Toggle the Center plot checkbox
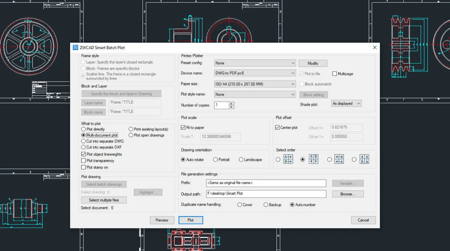Screen dimensions: 450x251 pyautogui.click(x=277, y=127)
